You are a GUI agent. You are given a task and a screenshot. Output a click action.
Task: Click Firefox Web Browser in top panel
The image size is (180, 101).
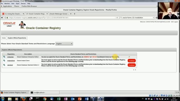(x=29, y=6)
